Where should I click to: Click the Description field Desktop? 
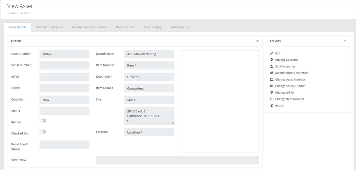(x=149, y=77)
